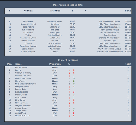The width and height of the screenshot is (136, 125).
Task: Click Real Betis in the fixtures list
Action: click(x=55, y=30)
